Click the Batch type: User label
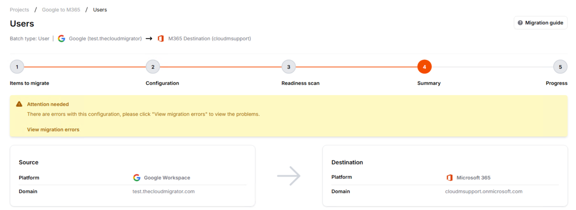The width and height of the screenshot is (576, 210). coord(30,39)
